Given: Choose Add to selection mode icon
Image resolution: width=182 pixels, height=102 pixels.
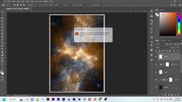Looking at the screenshot, I should pyautogui.click(x=18, y=5).
